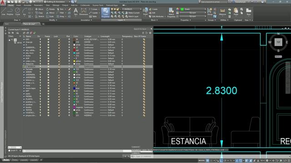The height and width of the screenshot is (163, 291).
Task: Click TOP face of the ViewCube
Action: pos(278,42)
